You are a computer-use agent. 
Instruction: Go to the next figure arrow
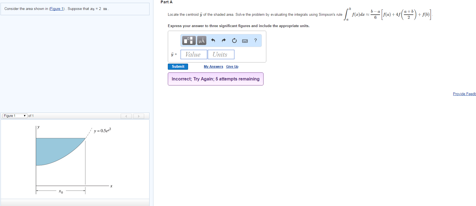tap(138, 116)
